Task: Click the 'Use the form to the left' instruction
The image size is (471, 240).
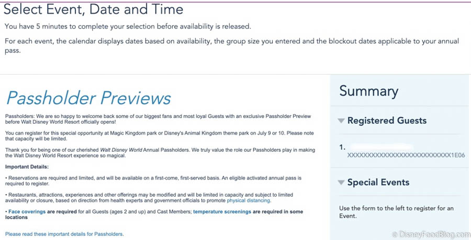Action: (x=396, y=212)
